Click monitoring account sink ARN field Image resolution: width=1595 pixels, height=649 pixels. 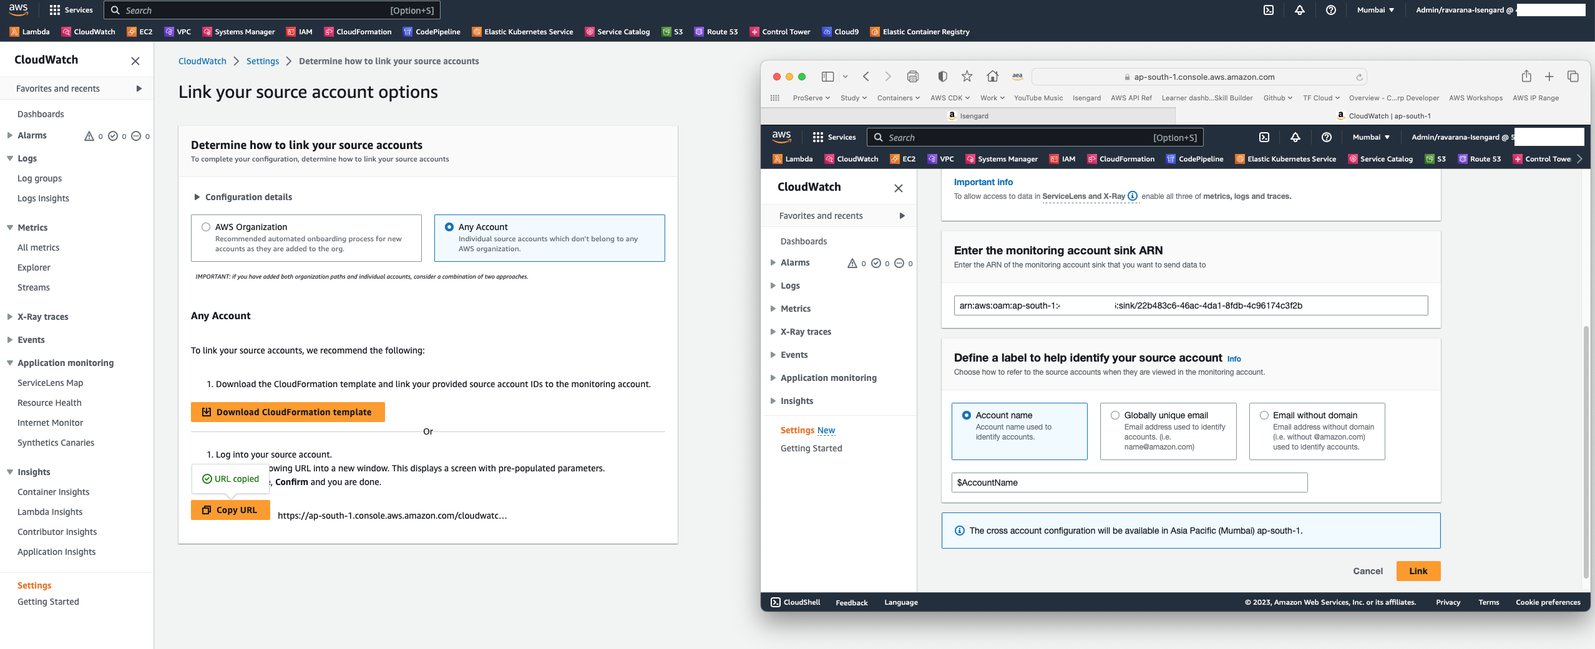1191,305
